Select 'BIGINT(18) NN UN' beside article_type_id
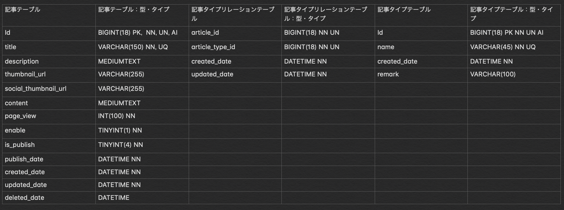Image resolution: width=564 pixels, height=210 pixels. [328, 48]
